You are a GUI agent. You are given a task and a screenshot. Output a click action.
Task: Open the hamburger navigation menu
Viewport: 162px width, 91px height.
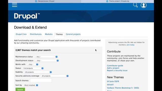[15, 5]
